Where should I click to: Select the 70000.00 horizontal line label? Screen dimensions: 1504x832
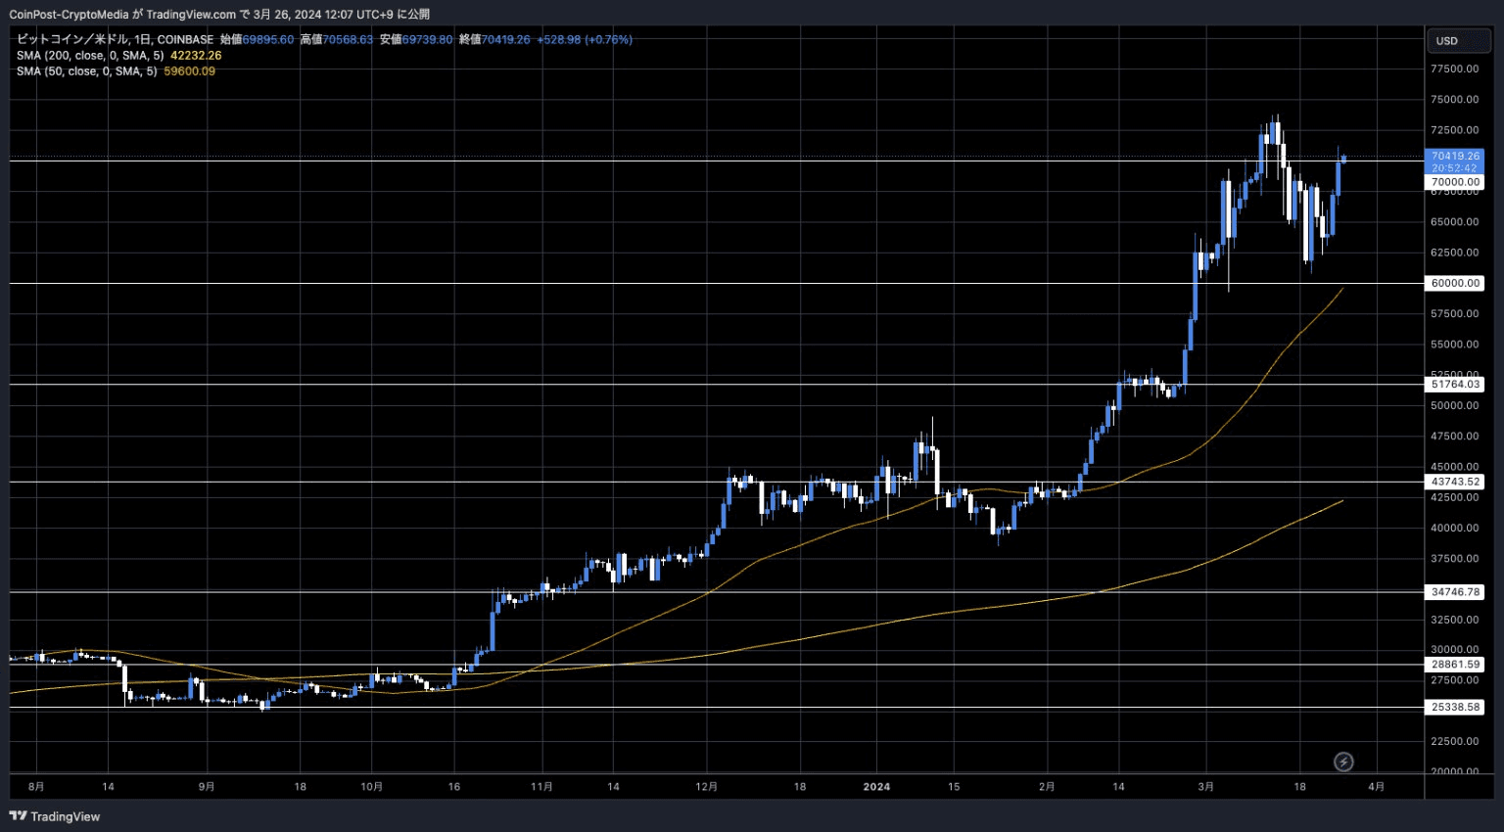[x=1455, y=182]
